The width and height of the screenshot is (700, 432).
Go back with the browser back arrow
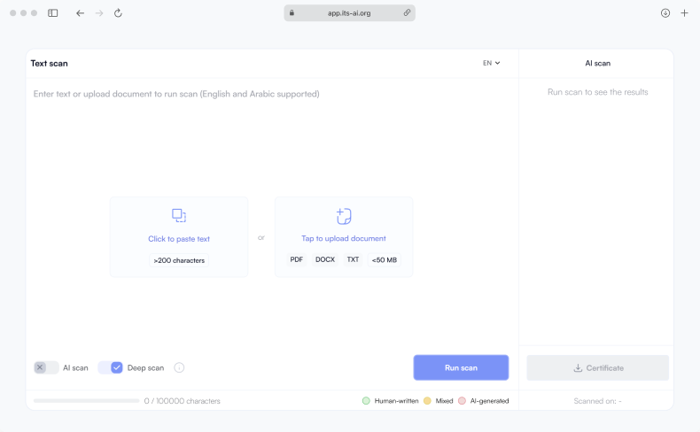click(80, 13)
